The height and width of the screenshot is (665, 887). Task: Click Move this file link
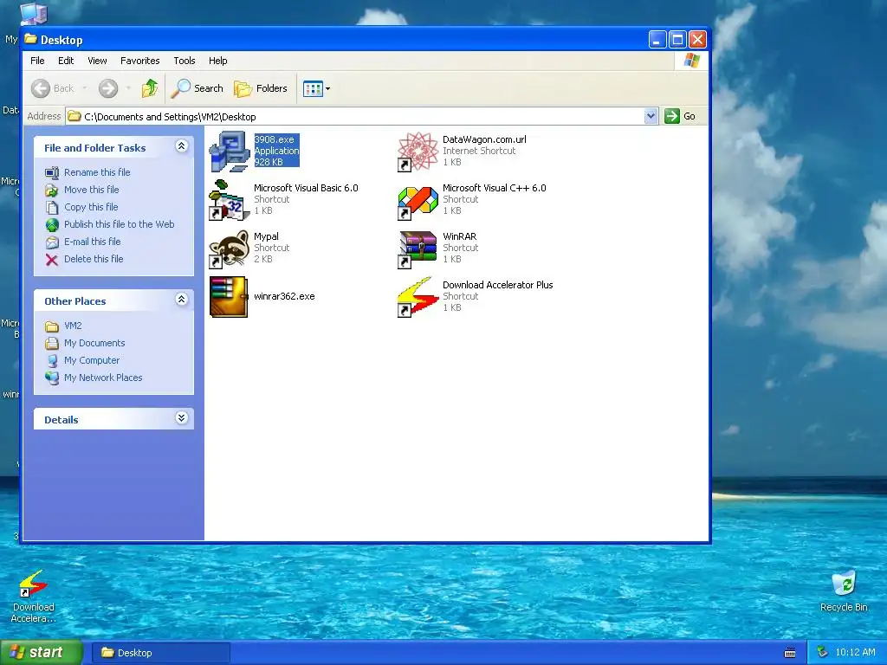point(92,190)
